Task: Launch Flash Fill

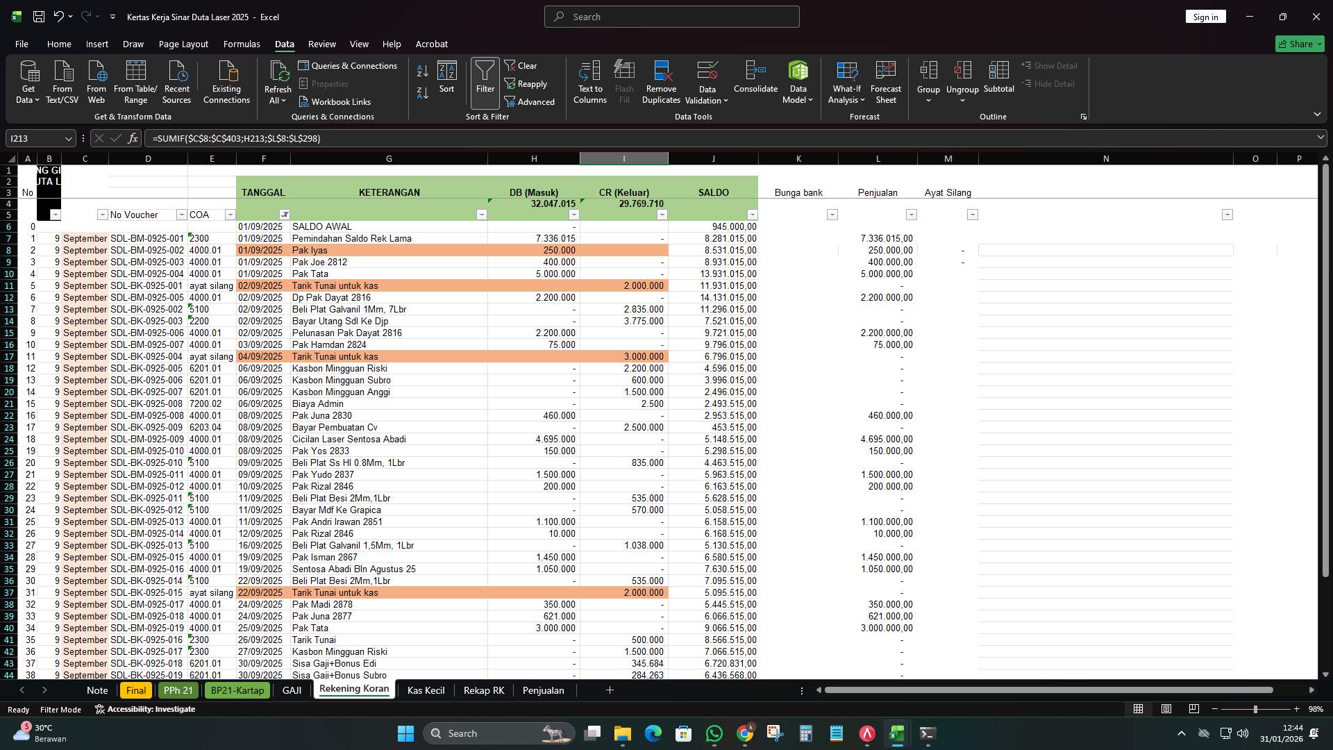Action: click(623, 80)
